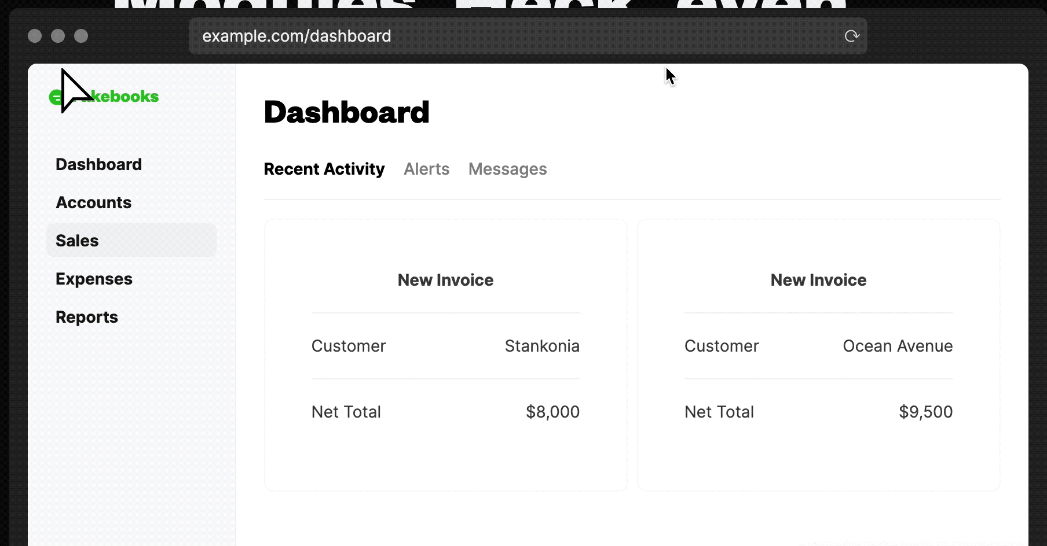Click the $9,500 net total amount

point(925,412)
